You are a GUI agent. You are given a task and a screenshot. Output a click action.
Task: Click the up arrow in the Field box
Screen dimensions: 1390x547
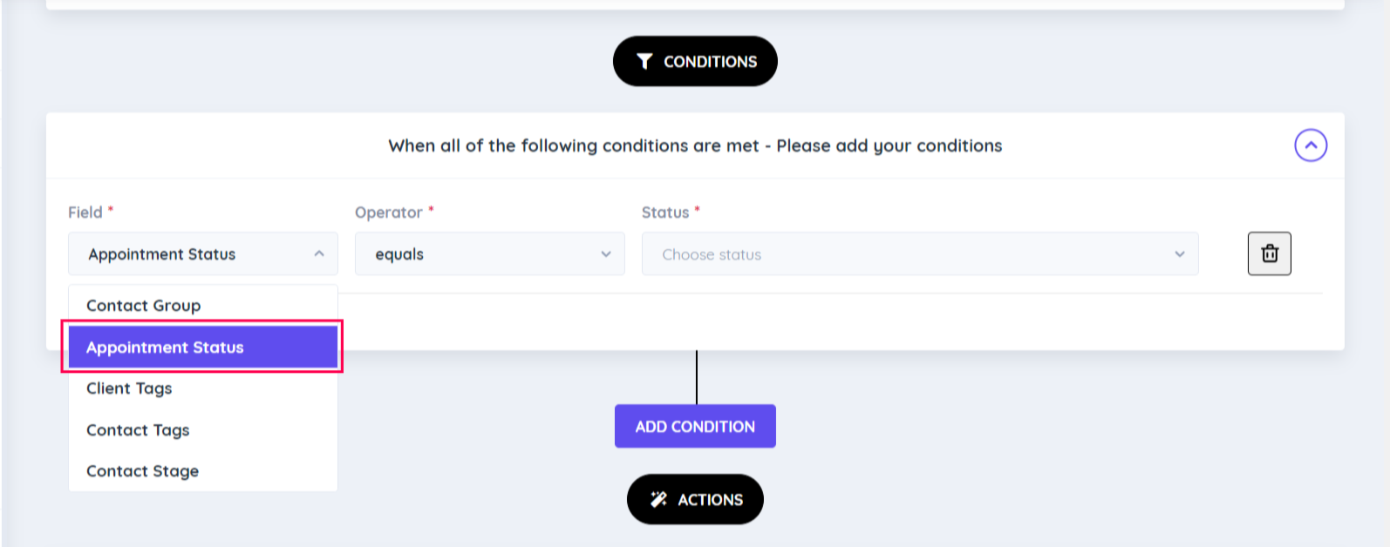[x=319, y=253]
